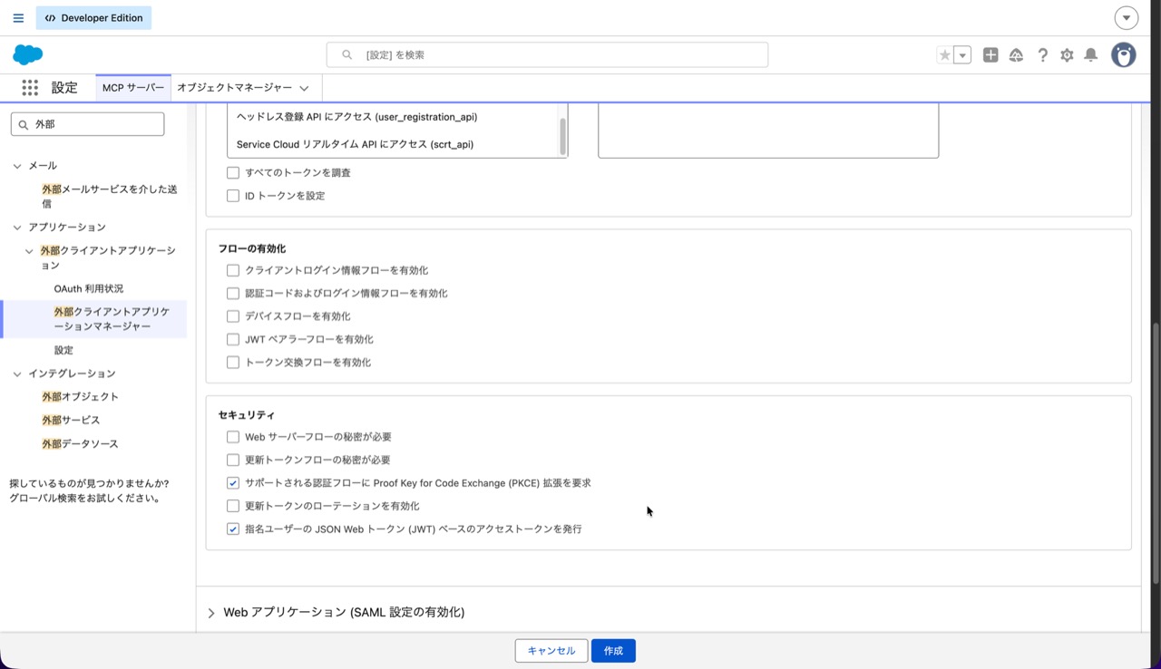This screenshot has height=669, width=1161.
Task: Enable the デバイスフローを有効化 checkbox
Action: pyautogui.click(x=233, y=316)
